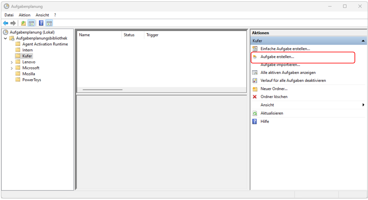
Task: Select the PowerToys folder in the tree
Action: [32, 80]
